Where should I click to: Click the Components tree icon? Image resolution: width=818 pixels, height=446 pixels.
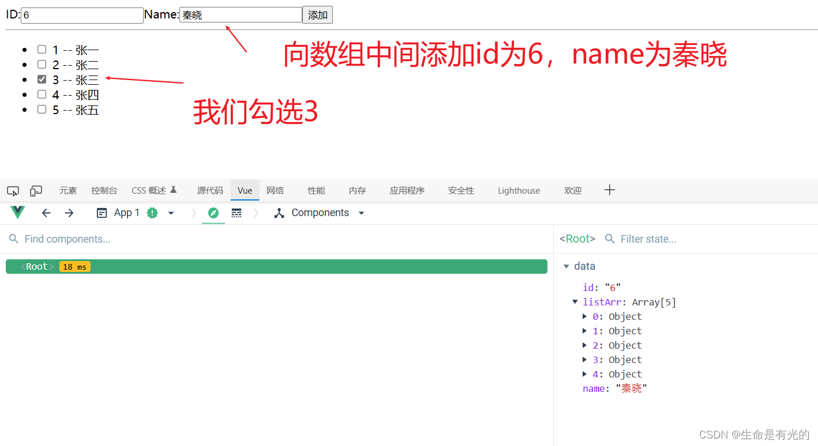click(x=279, y=213)
